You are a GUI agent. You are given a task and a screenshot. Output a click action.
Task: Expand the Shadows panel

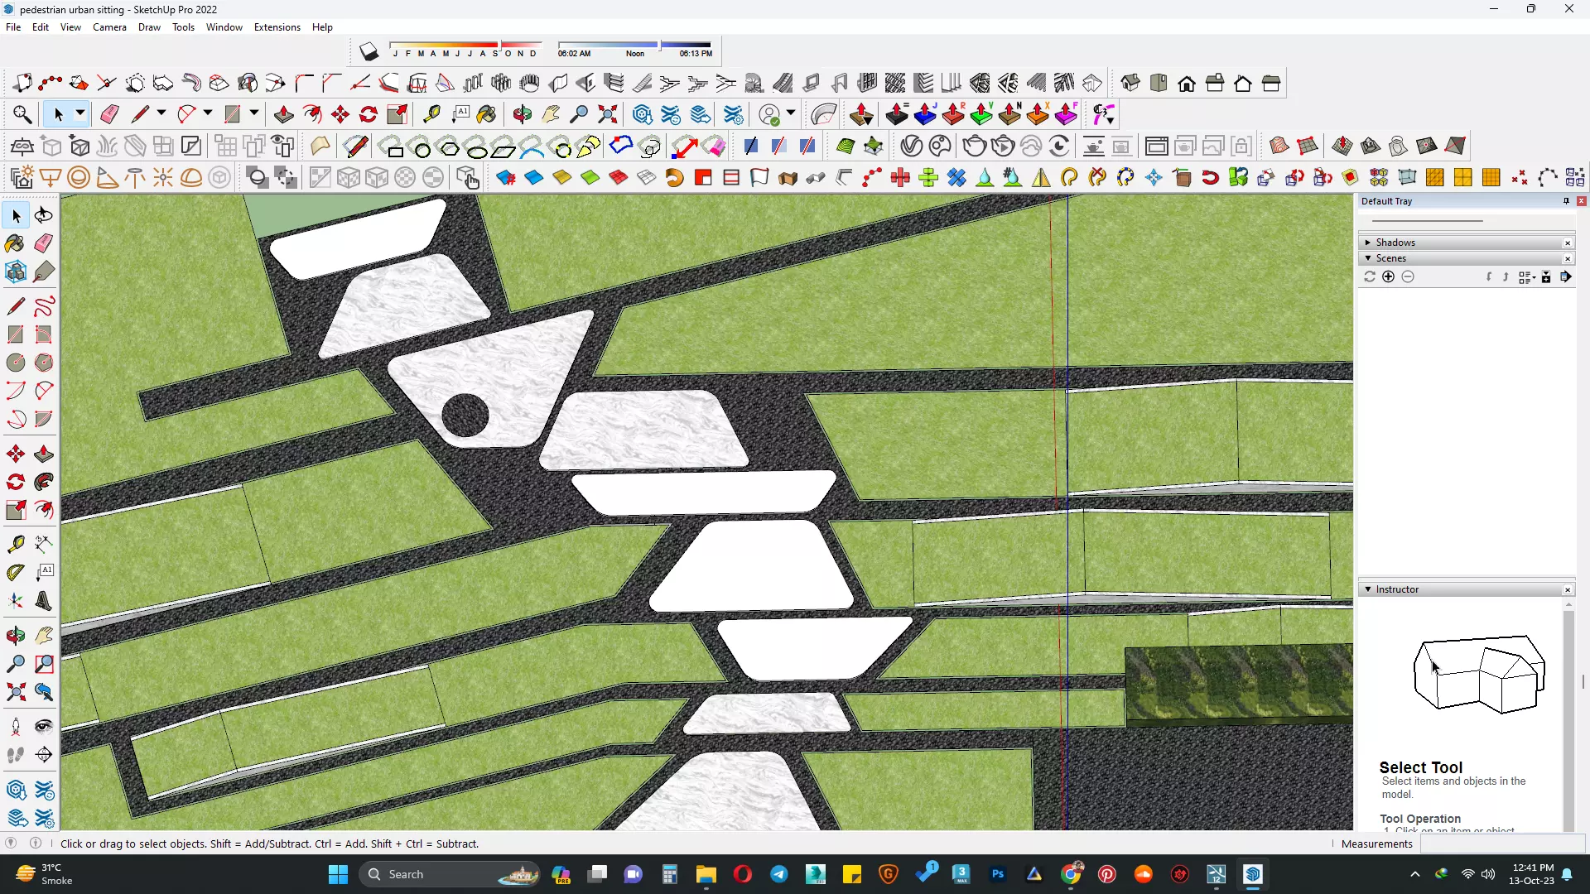click(1368, 243)
